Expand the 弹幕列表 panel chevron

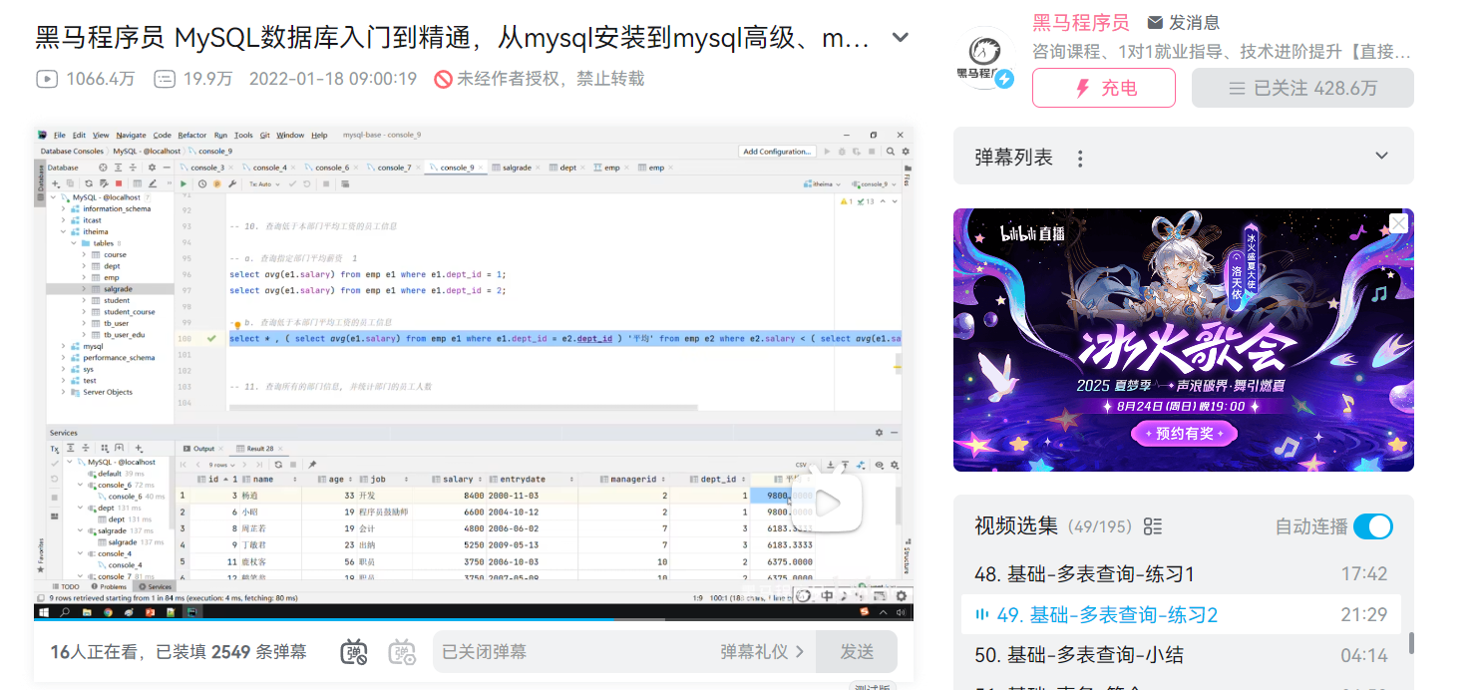[1381, 156]
